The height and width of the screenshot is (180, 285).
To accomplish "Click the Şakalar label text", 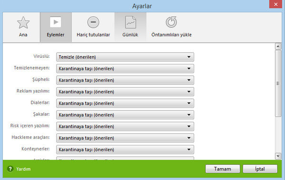I will click(41, 114).
